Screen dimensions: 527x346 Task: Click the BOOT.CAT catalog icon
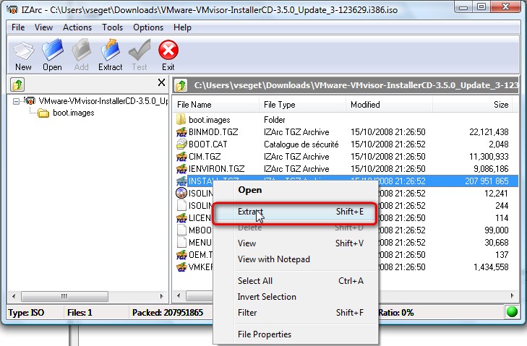coord(181,144)
